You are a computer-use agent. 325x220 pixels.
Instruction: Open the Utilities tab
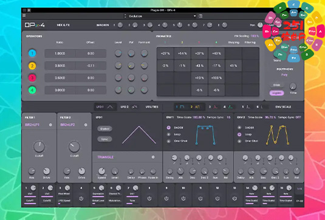(152, 107)
